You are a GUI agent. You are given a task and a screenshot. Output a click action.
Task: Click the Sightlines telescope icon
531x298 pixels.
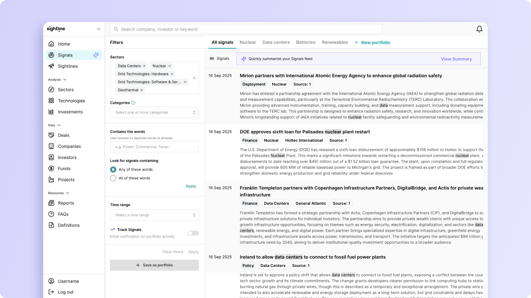click(x=51, y=66)
